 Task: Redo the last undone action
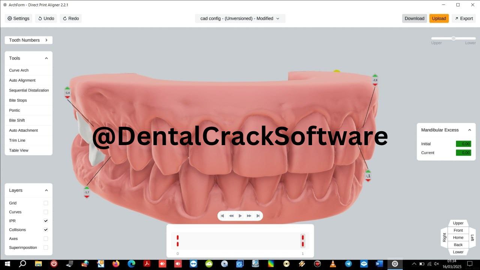[x=70, y=18]
